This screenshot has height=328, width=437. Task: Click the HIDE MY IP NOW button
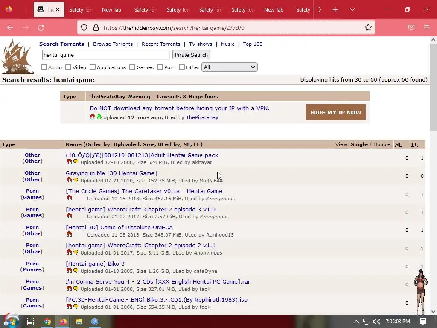[335, 112]
